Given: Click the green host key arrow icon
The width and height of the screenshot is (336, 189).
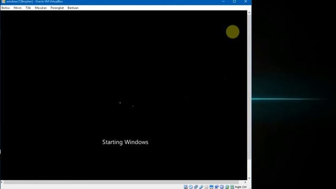Looking at the screenshot, I should 232,187.
